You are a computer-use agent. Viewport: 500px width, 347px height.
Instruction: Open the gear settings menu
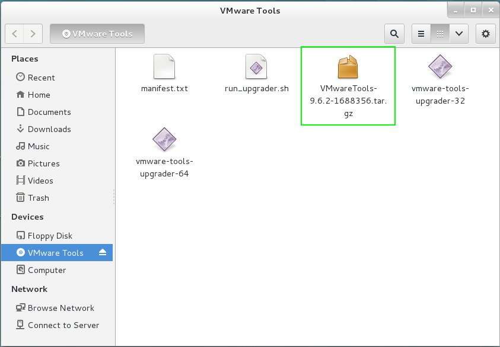click(486, 34)
